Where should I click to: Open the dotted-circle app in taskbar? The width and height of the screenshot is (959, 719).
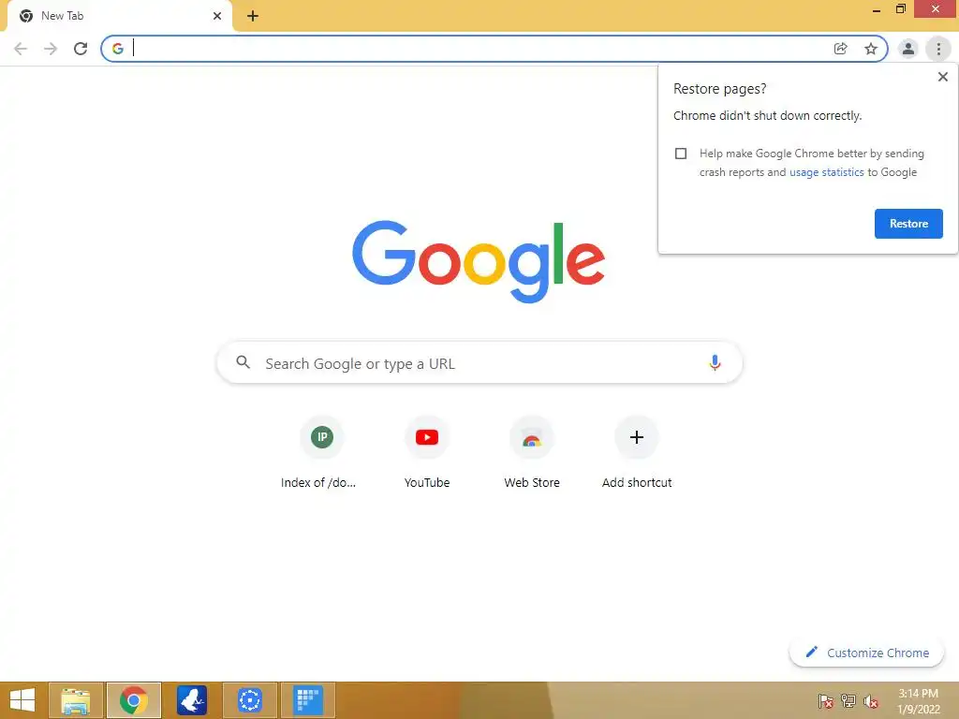[250, 700]
